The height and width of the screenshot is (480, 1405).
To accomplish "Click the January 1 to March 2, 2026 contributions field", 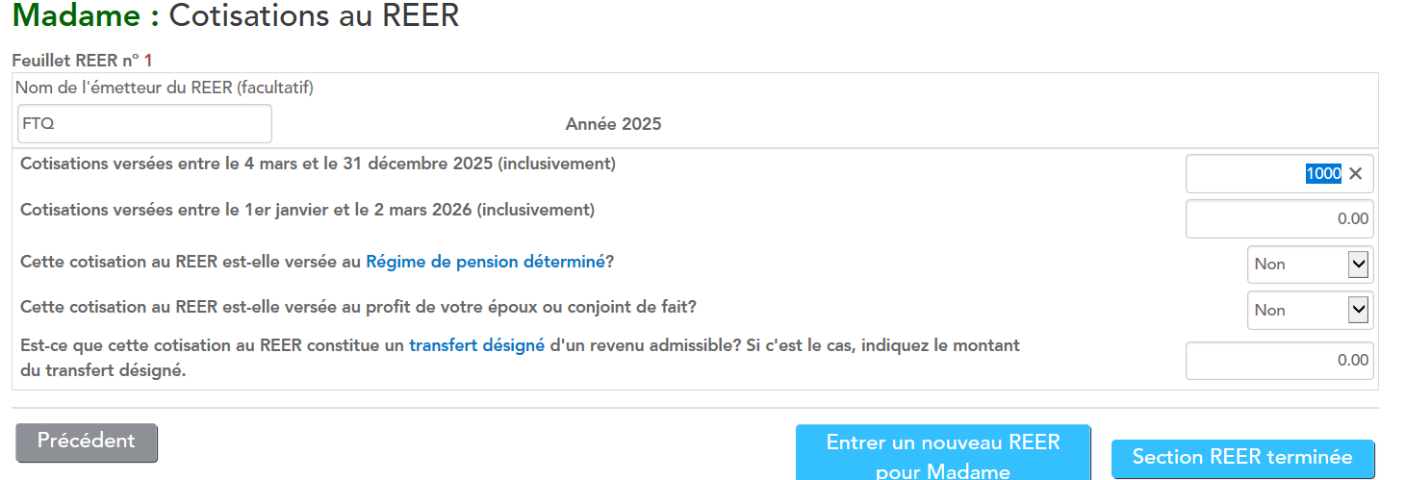I will [x=1279, y=219].
